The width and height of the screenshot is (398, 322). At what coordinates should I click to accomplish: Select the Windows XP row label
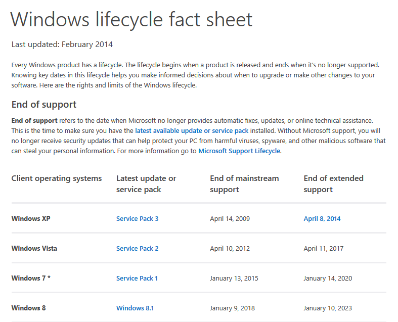(x=31, y=218)
